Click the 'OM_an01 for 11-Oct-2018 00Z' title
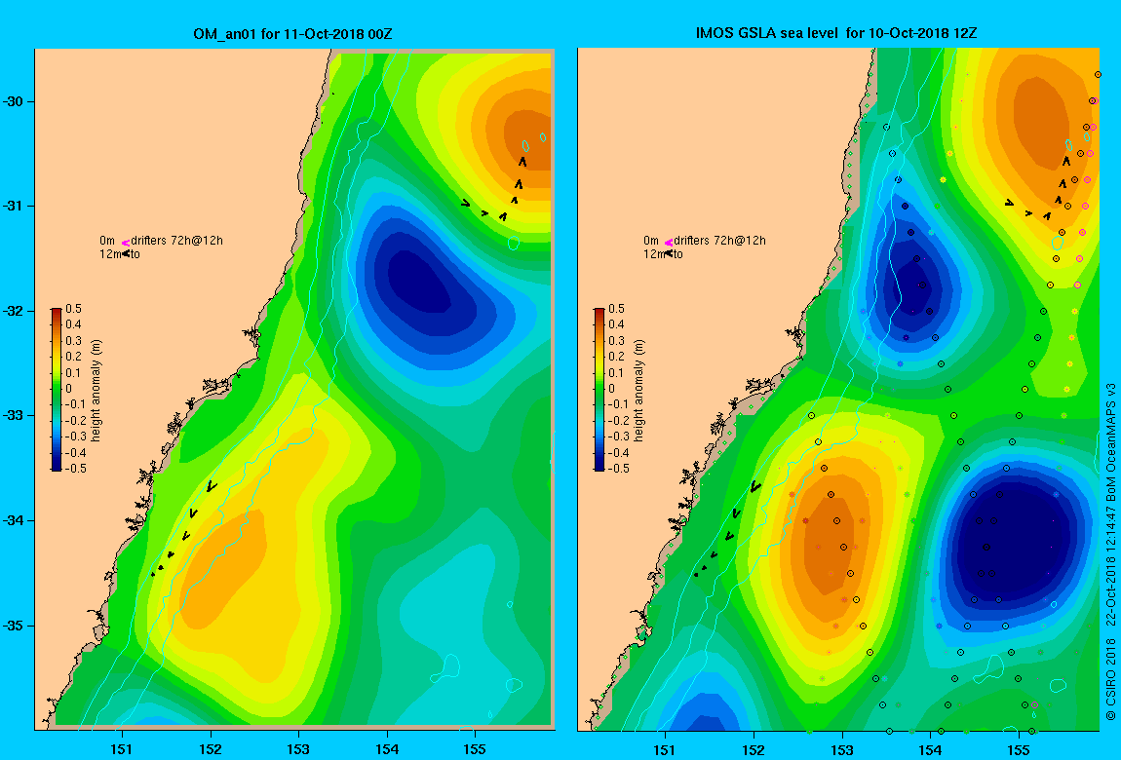 coord(292,34)
